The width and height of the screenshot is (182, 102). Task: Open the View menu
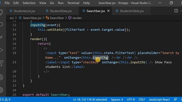pyautogui.click(x=43, y=3)
